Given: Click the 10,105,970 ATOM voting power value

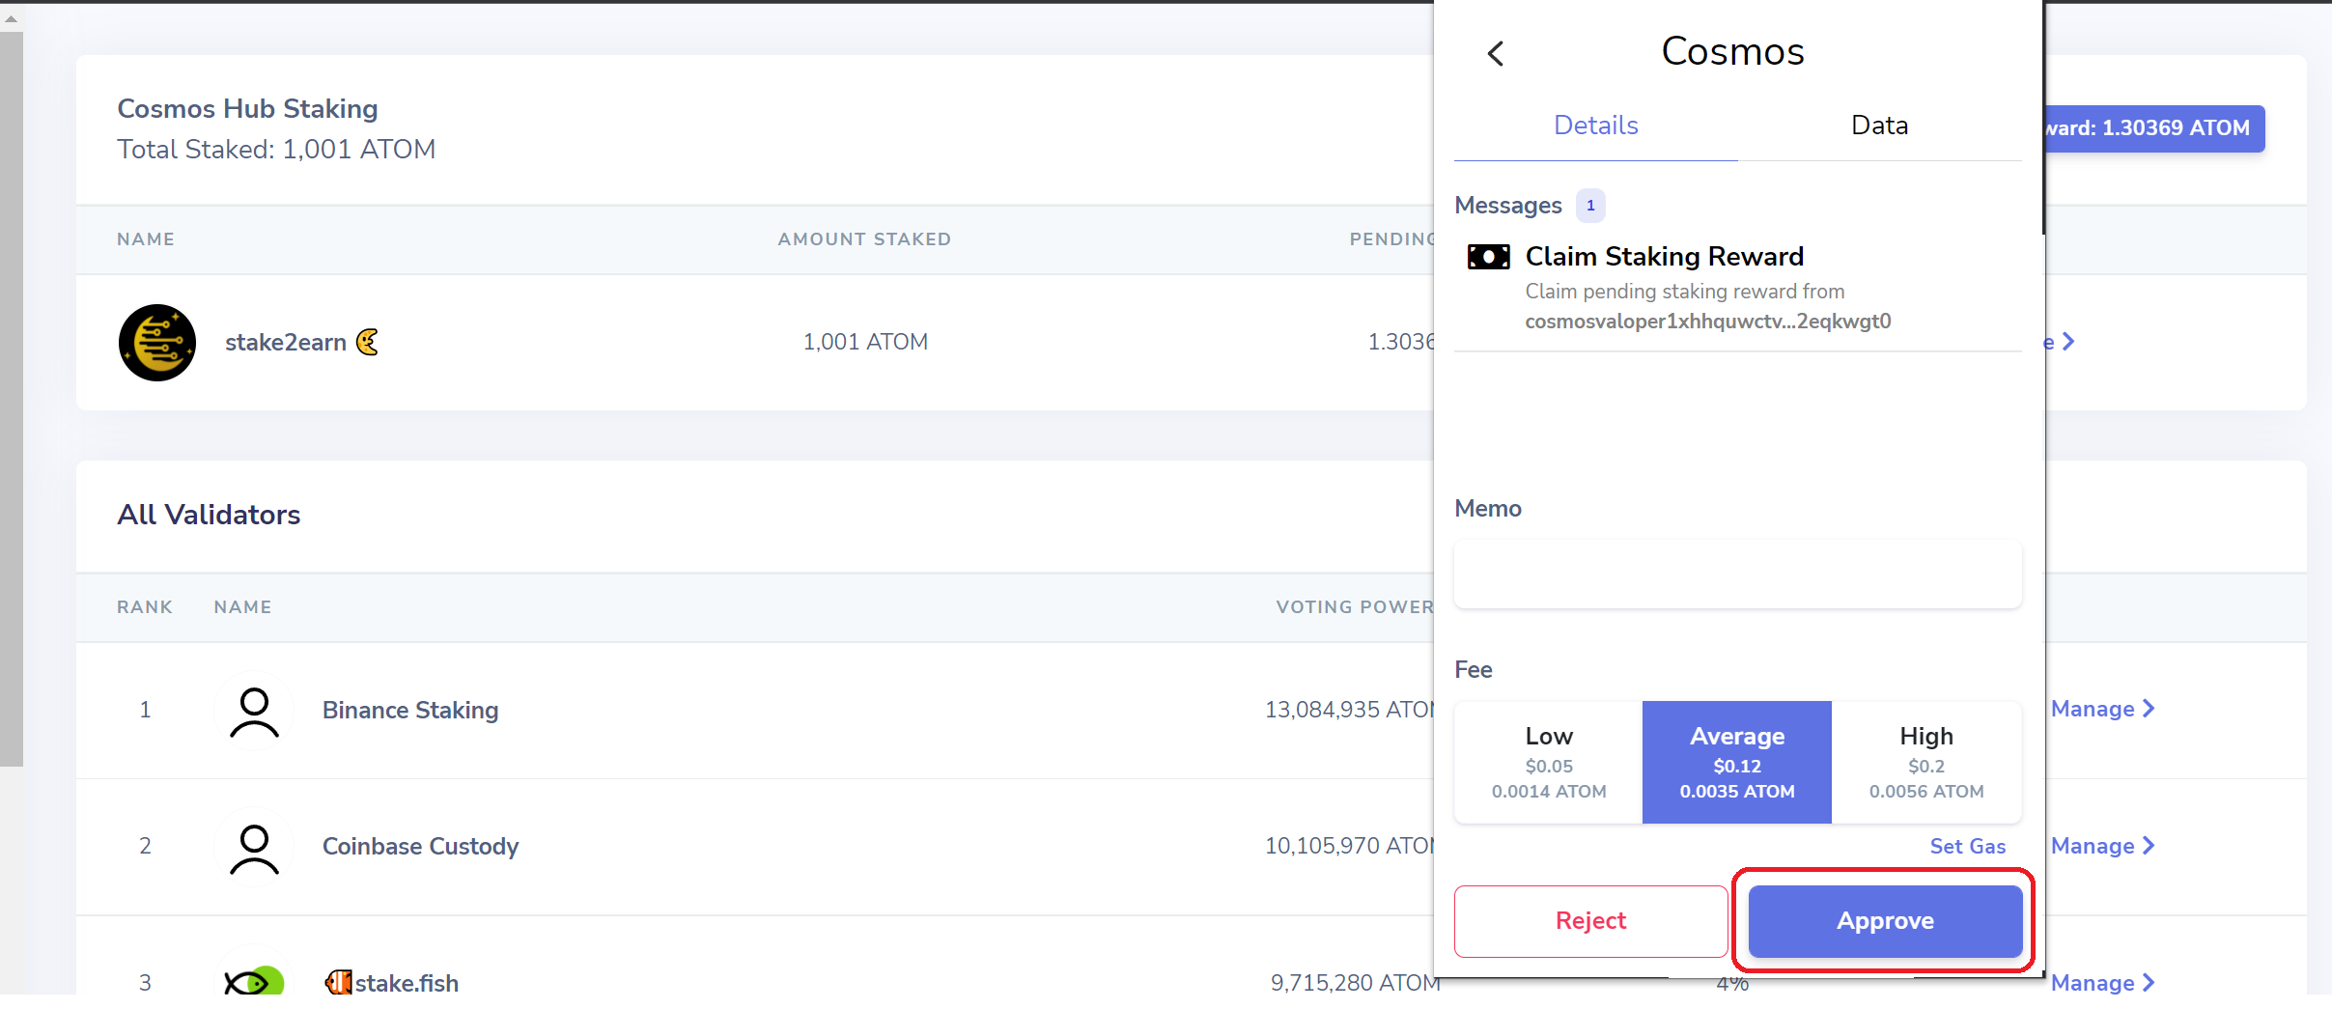Looking at the screenshot, I should click(1350, 847).
